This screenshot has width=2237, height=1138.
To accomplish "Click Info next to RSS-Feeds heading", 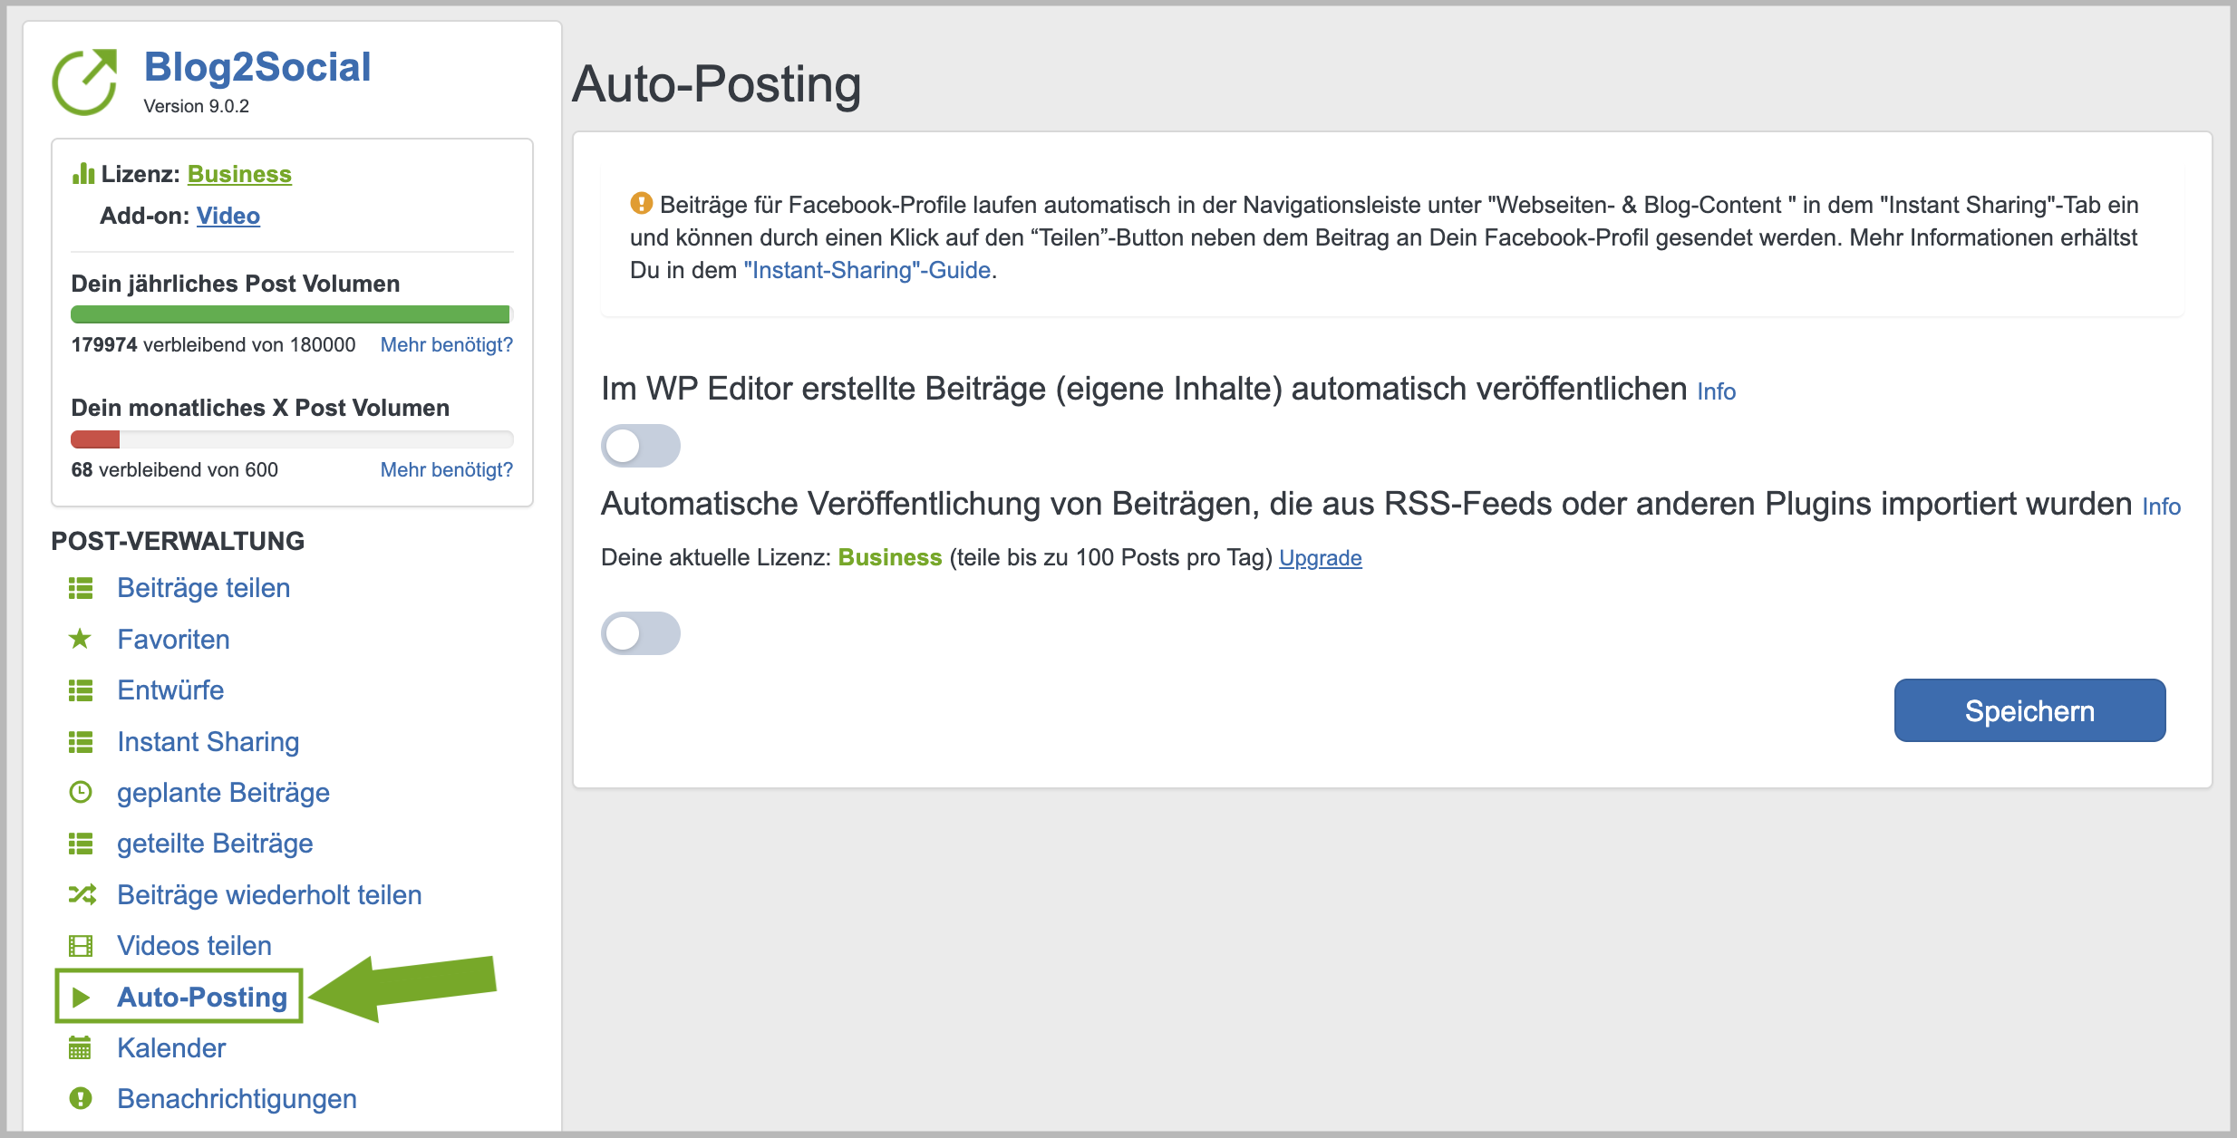I will click(x=2161, y=506).
